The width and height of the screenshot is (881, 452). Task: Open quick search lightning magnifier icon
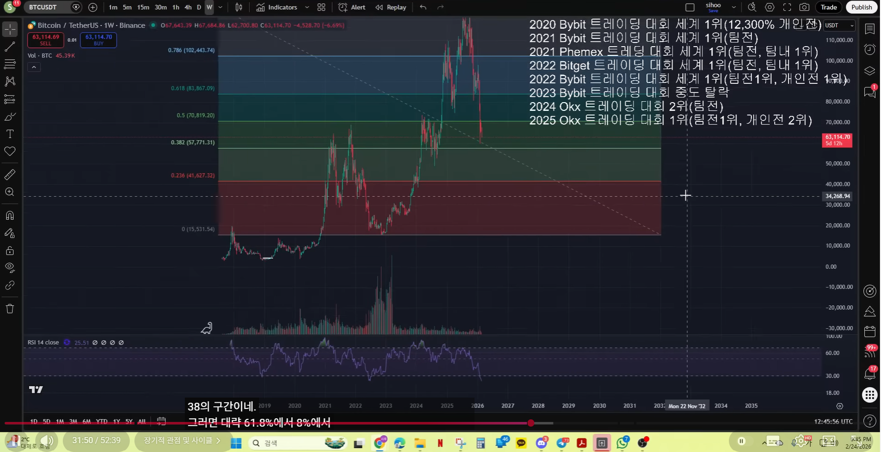[752, 7]
